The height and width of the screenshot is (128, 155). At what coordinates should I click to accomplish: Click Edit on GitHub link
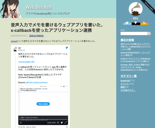tap(36, 36)
